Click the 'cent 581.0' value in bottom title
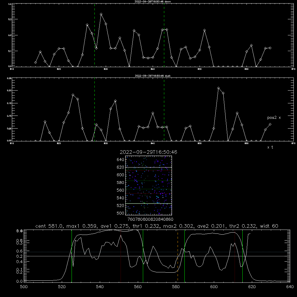Screen dimensions: 297x297 [x=49, y=226]
